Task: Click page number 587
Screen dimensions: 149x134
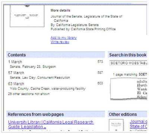Action: coord(100,72)
